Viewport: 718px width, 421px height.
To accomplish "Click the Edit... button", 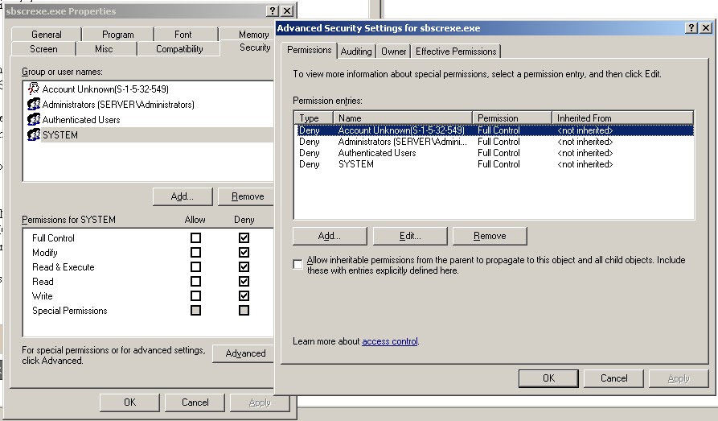I will point(410,236).
